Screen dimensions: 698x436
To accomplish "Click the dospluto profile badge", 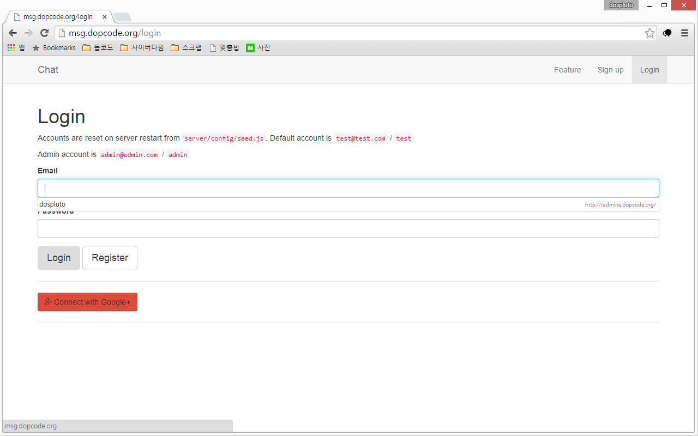I will pos(621,5).
